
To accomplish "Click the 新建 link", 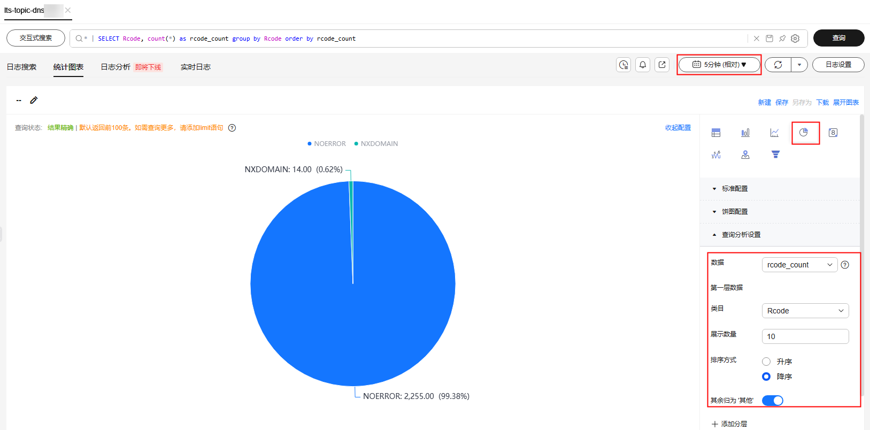I will (765, 102).
